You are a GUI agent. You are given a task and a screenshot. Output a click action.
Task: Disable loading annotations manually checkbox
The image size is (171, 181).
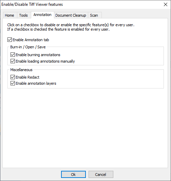tap(13, 61)
